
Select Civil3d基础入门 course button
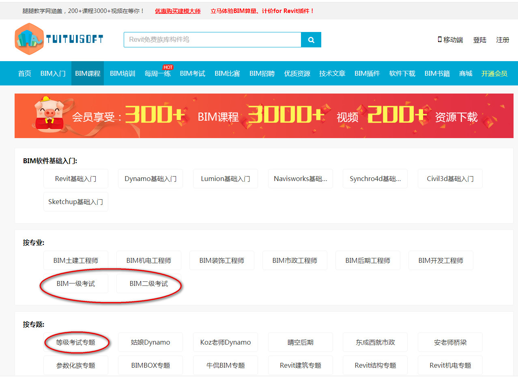coord(450,179)
